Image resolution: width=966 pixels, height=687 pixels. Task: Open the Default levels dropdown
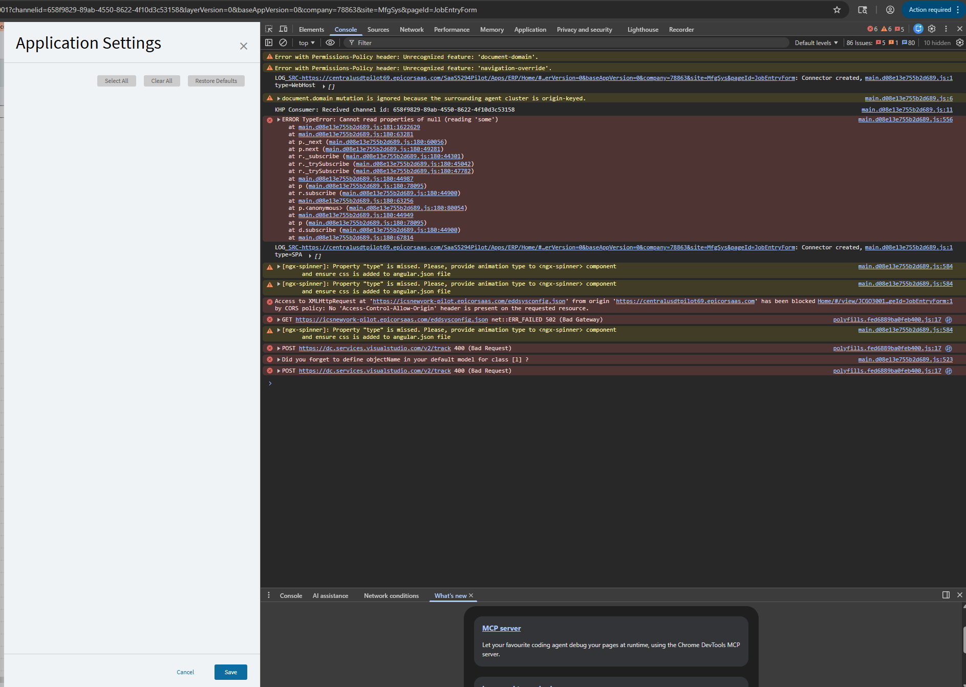click(816, 43)
